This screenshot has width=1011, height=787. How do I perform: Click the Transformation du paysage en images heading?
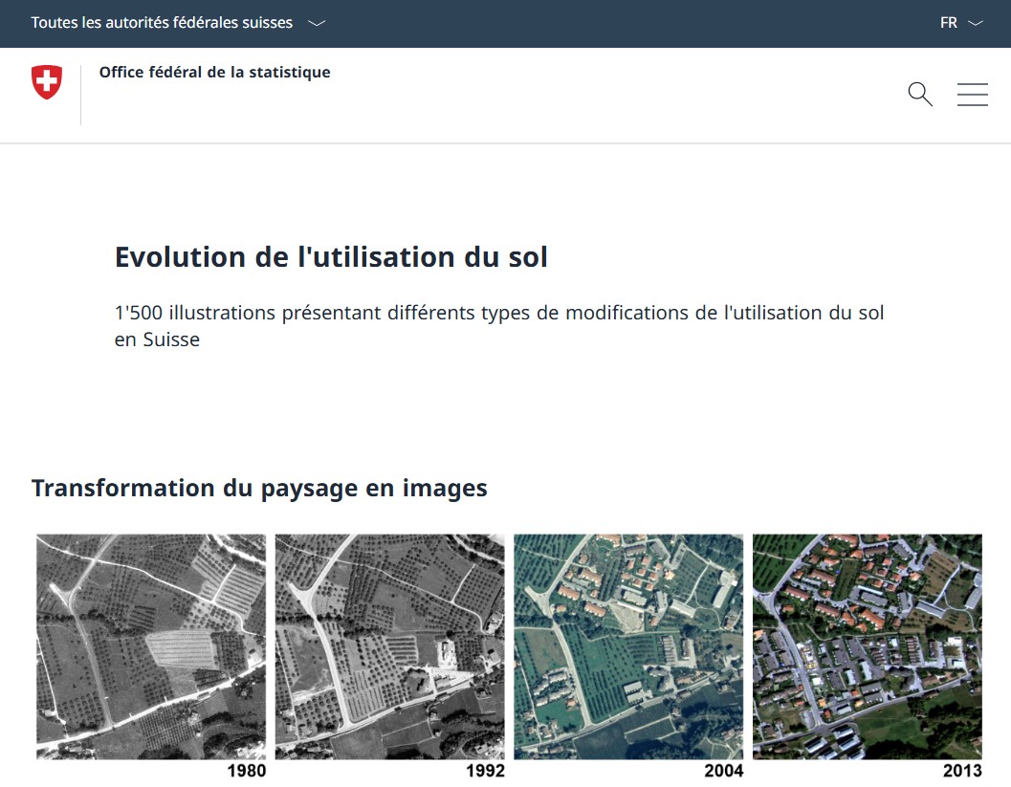click(259, 488)
